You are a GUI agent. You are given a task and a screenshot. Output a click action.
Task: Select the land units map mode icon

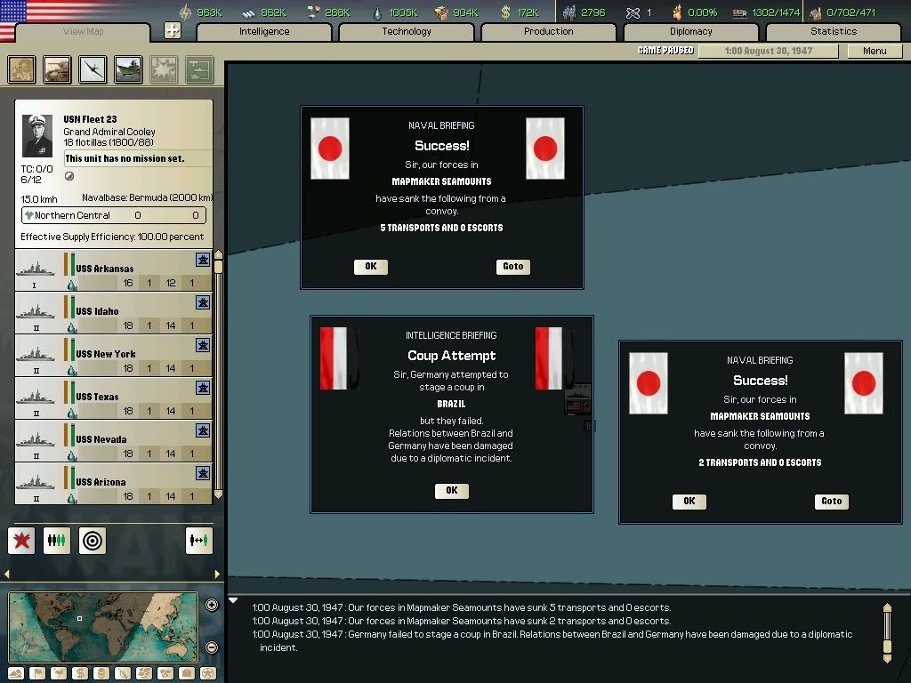click(x=57, y=69)
